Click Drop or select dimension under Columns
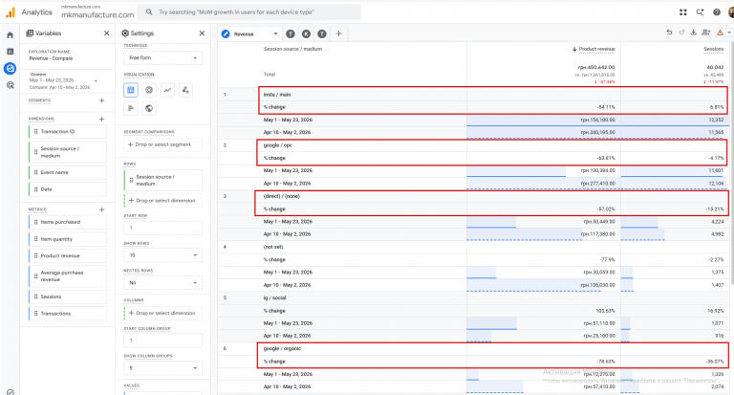Image resolution: width=734 pixels, height=395 pixels. (x=162, y=313)
